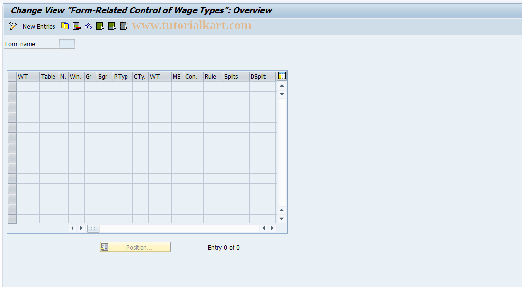Select the CTy. column header

pyautogui.click(x=141, y=76)
